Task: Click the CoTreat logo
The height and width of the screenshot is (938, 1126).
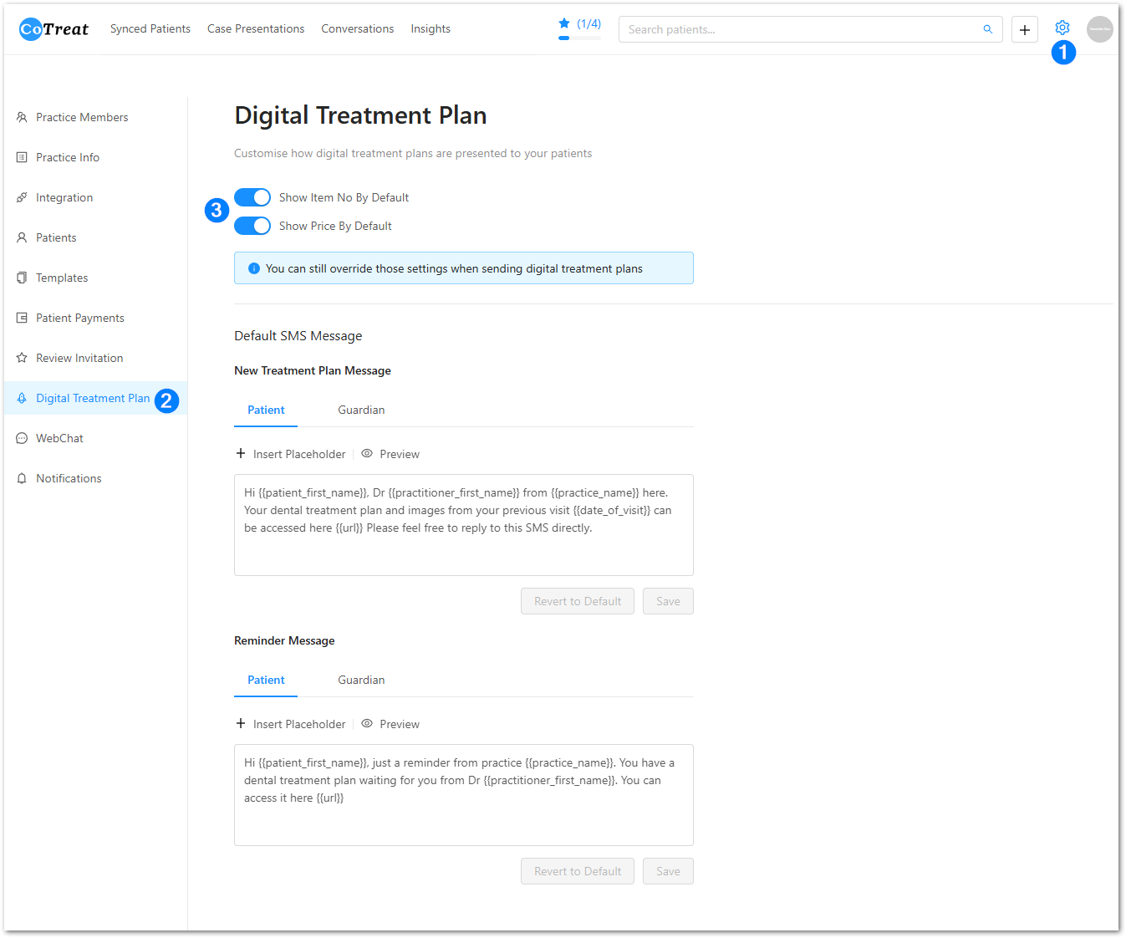Action: (53, 29)
